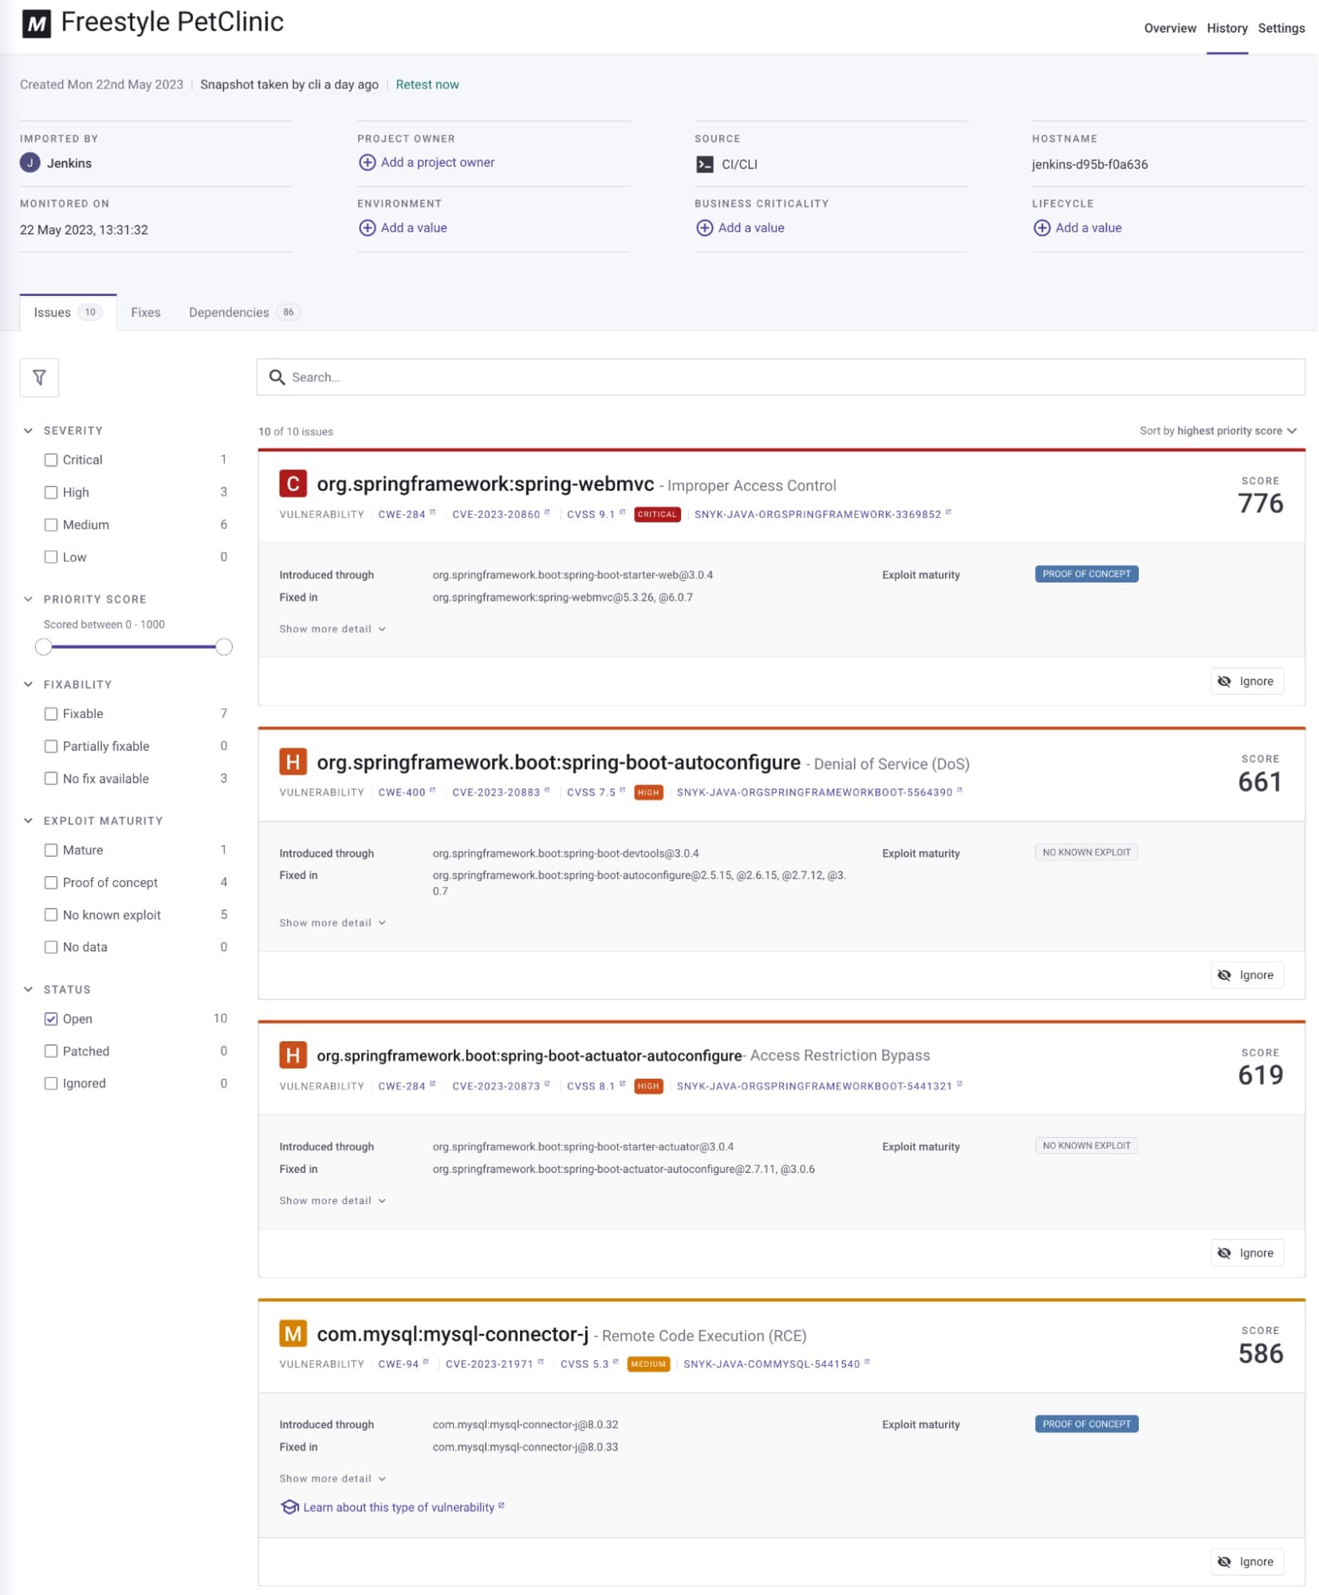The height and width of the screenshot is (1595, 1319).
Task: Open the issue filters panel via funnel icon
Action: click(39, 377)
